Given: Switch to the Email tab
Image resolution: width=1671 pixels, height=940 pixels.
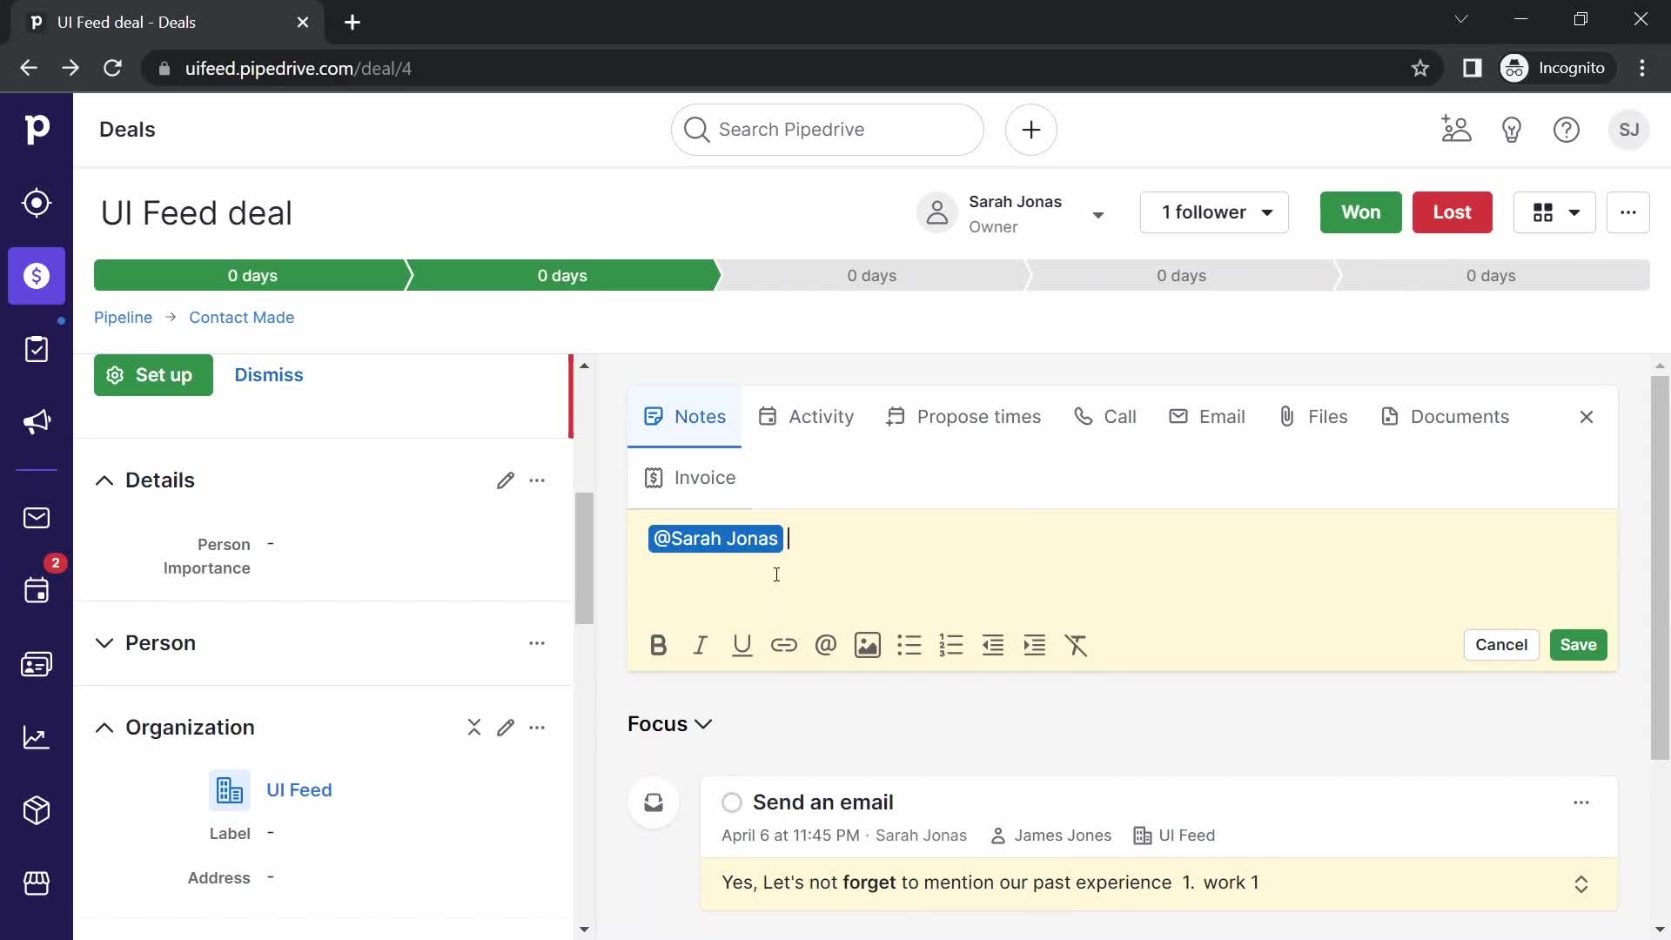Looking at the screenshot, I should tap(1205, 415).
